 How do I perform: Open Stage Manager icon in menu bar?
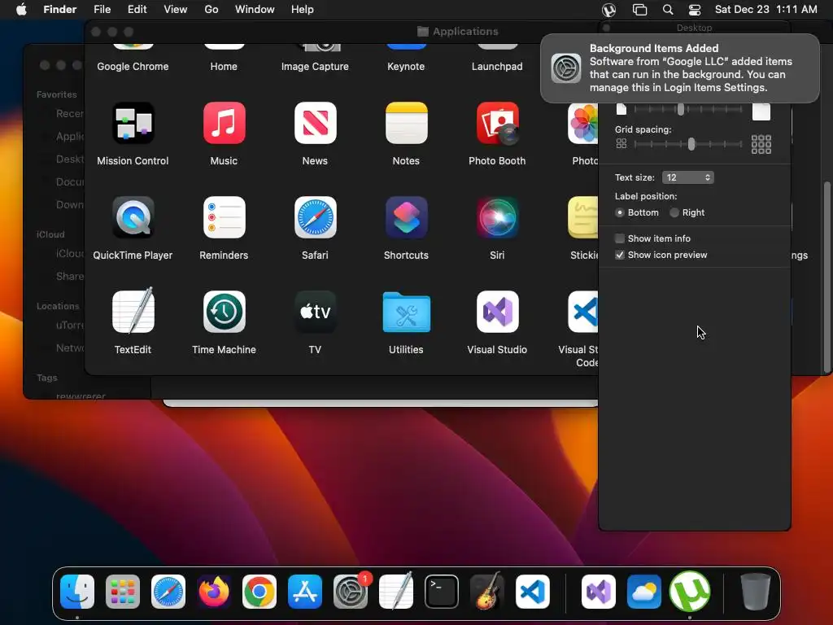click(639, 10)
